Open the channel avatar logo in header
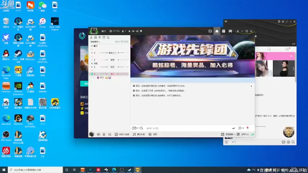The width and height of the screenshot is (308, 173). tap(94, 31)
